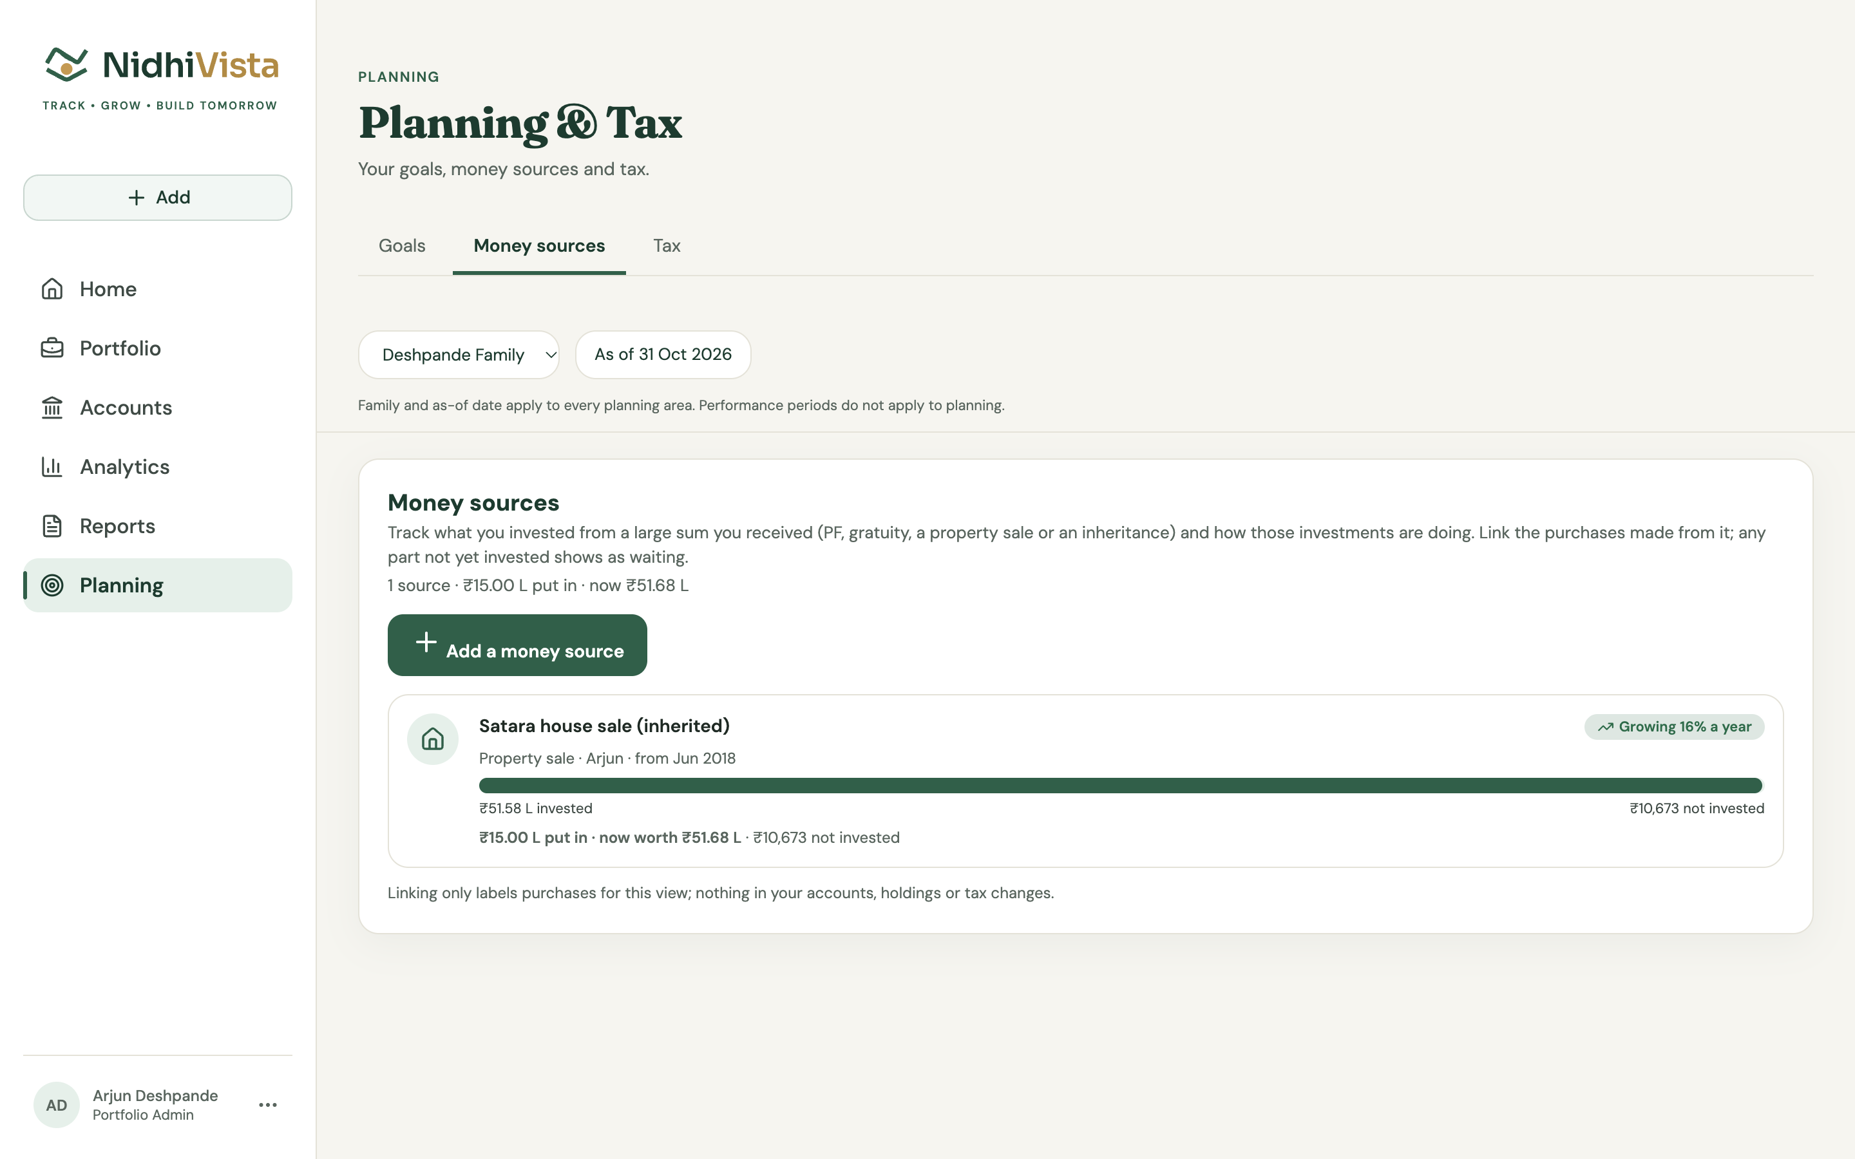This screenshot has width=1855, height=1159.
Task: Switch to the Tax tab
Action: pyautogui.click(x=667, y=246)
